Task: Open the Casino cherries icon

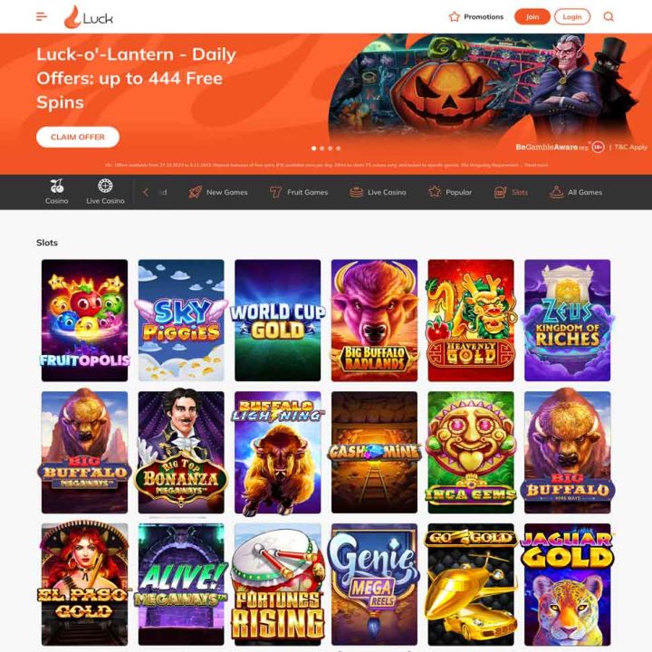Action: [56, 186]
